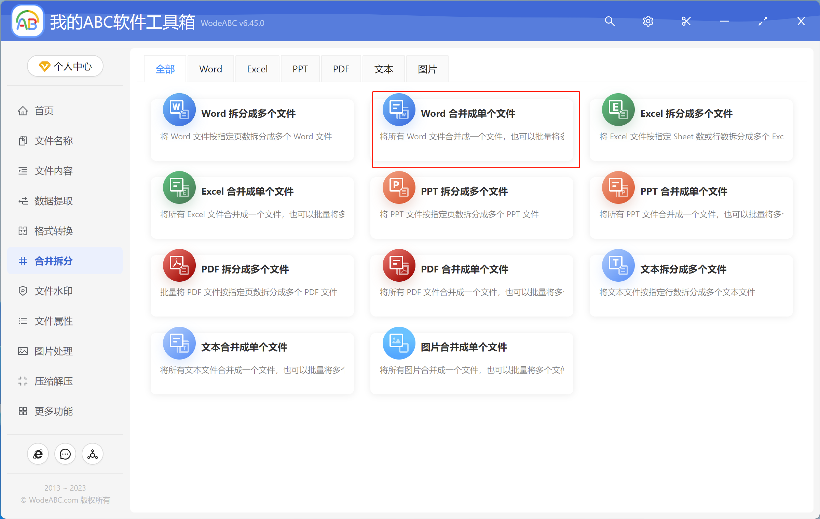
Task: Select the 数据提取 data extraction tool
Action: 53,201
